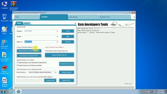The image size is (167, 94).
Task: Click the Info button
Action: coord(68,37)
